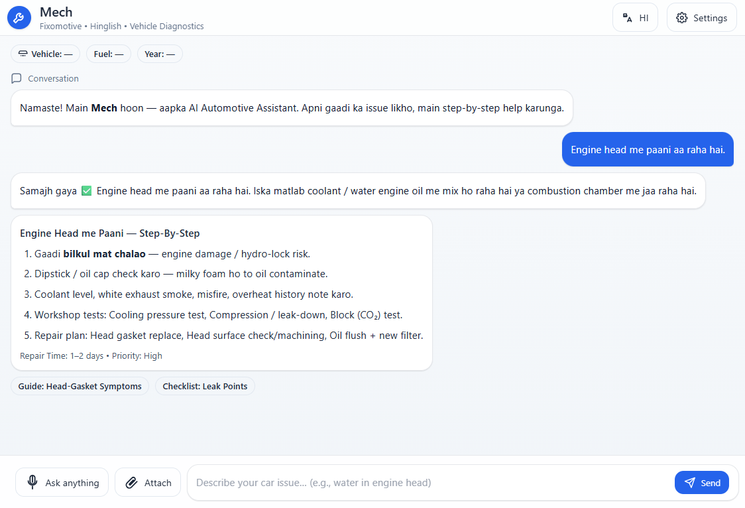Image resolution: width=745 pixels, height=508 pixels.
Task: Open the Guide: Head-Gasket Symptoms chip
Action: [x=80, y=386]
